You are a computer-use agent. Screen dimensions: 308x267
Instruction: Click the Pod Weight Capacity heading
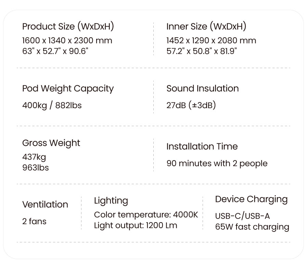(68, 88)
